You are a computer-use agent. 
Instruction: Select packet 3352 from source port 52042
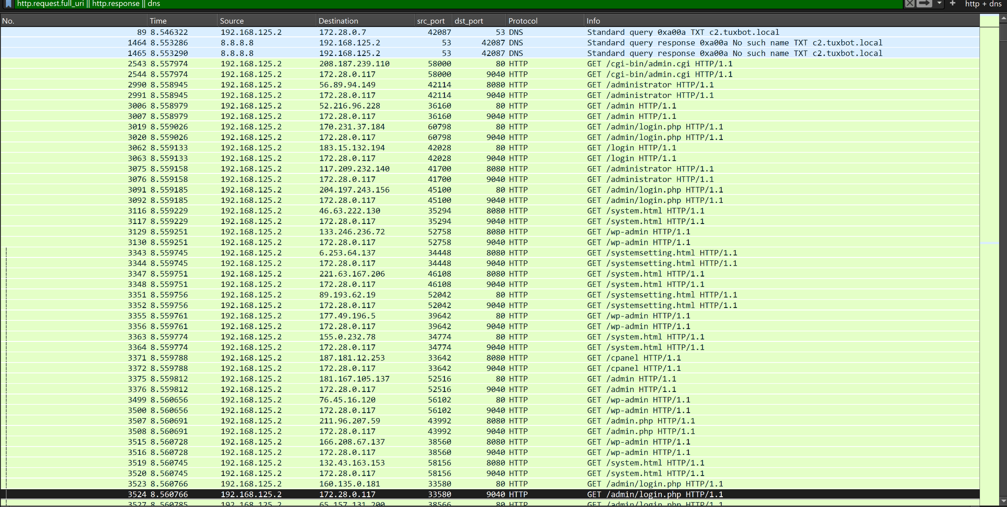click(x=490, y=305)
